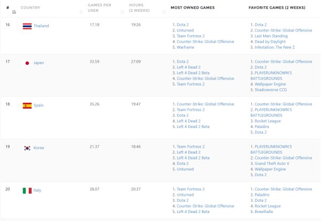Click the Spain flag icon
This screenshot has width=321, height=221.
[27, 105]
